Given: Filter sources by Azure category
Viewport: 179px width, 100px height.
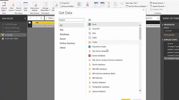Looking at the screenshot, I should (63, 39).
